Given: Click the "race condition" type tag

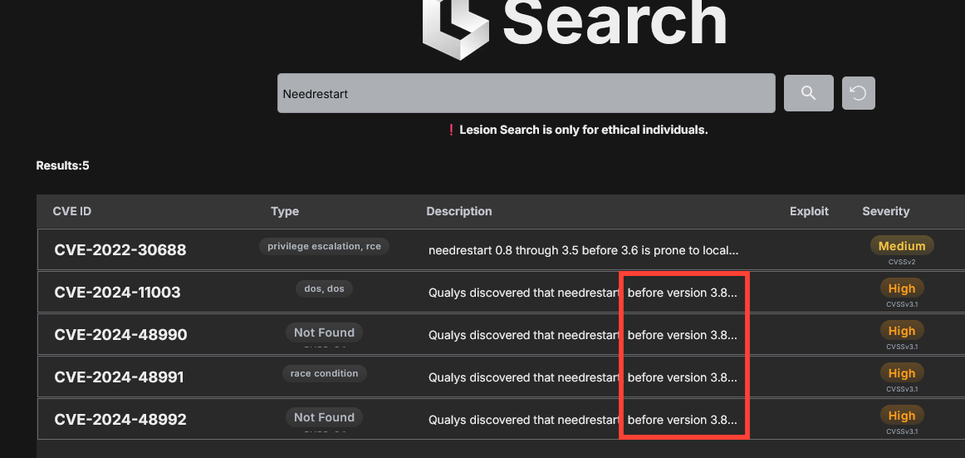Looking at the screenshot, I should coord(324,373).
